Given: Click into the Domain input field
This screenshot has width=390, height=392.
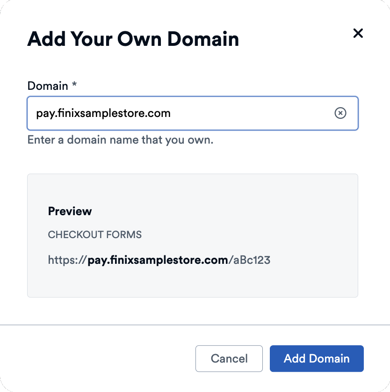Looking at the screenshot, I should click(253, 113).
